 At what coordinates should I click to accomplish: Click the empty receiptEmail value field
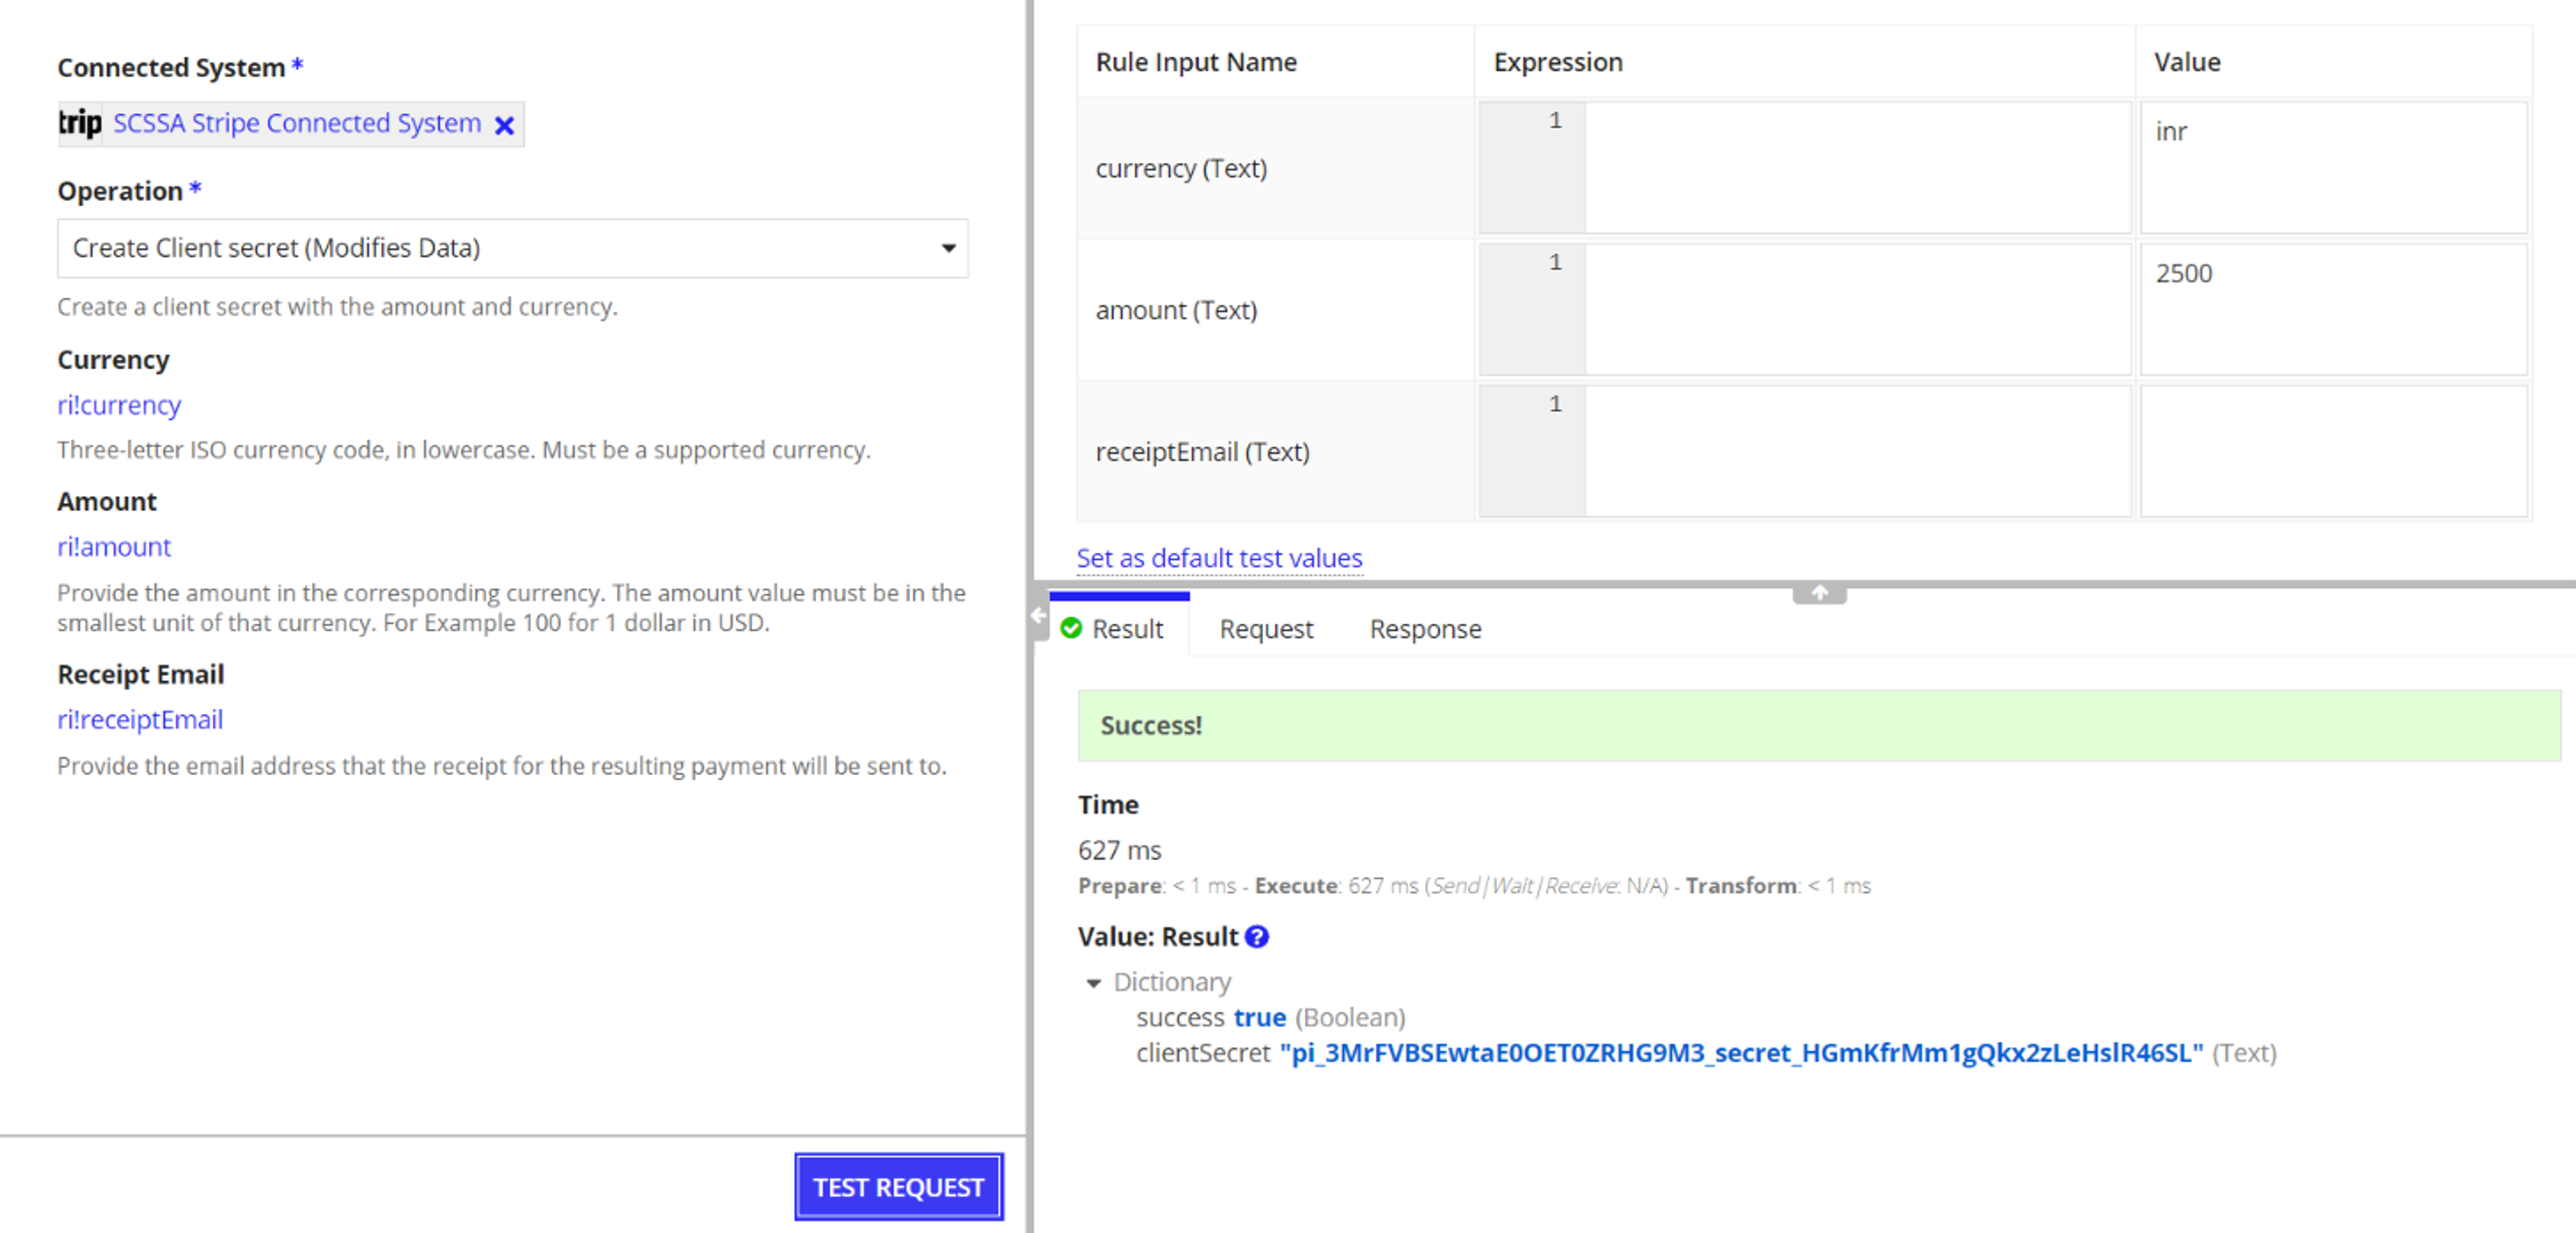[2333, 452]
